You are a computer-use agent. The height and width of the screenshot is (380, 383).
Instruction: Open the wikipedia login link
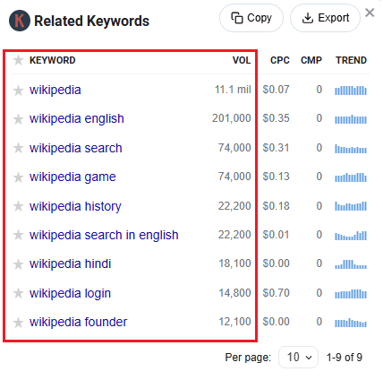[x=70, y=293]
